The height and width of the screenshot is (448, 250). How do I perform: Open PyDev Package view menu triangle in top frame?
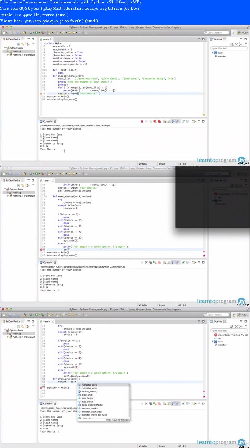33,44
